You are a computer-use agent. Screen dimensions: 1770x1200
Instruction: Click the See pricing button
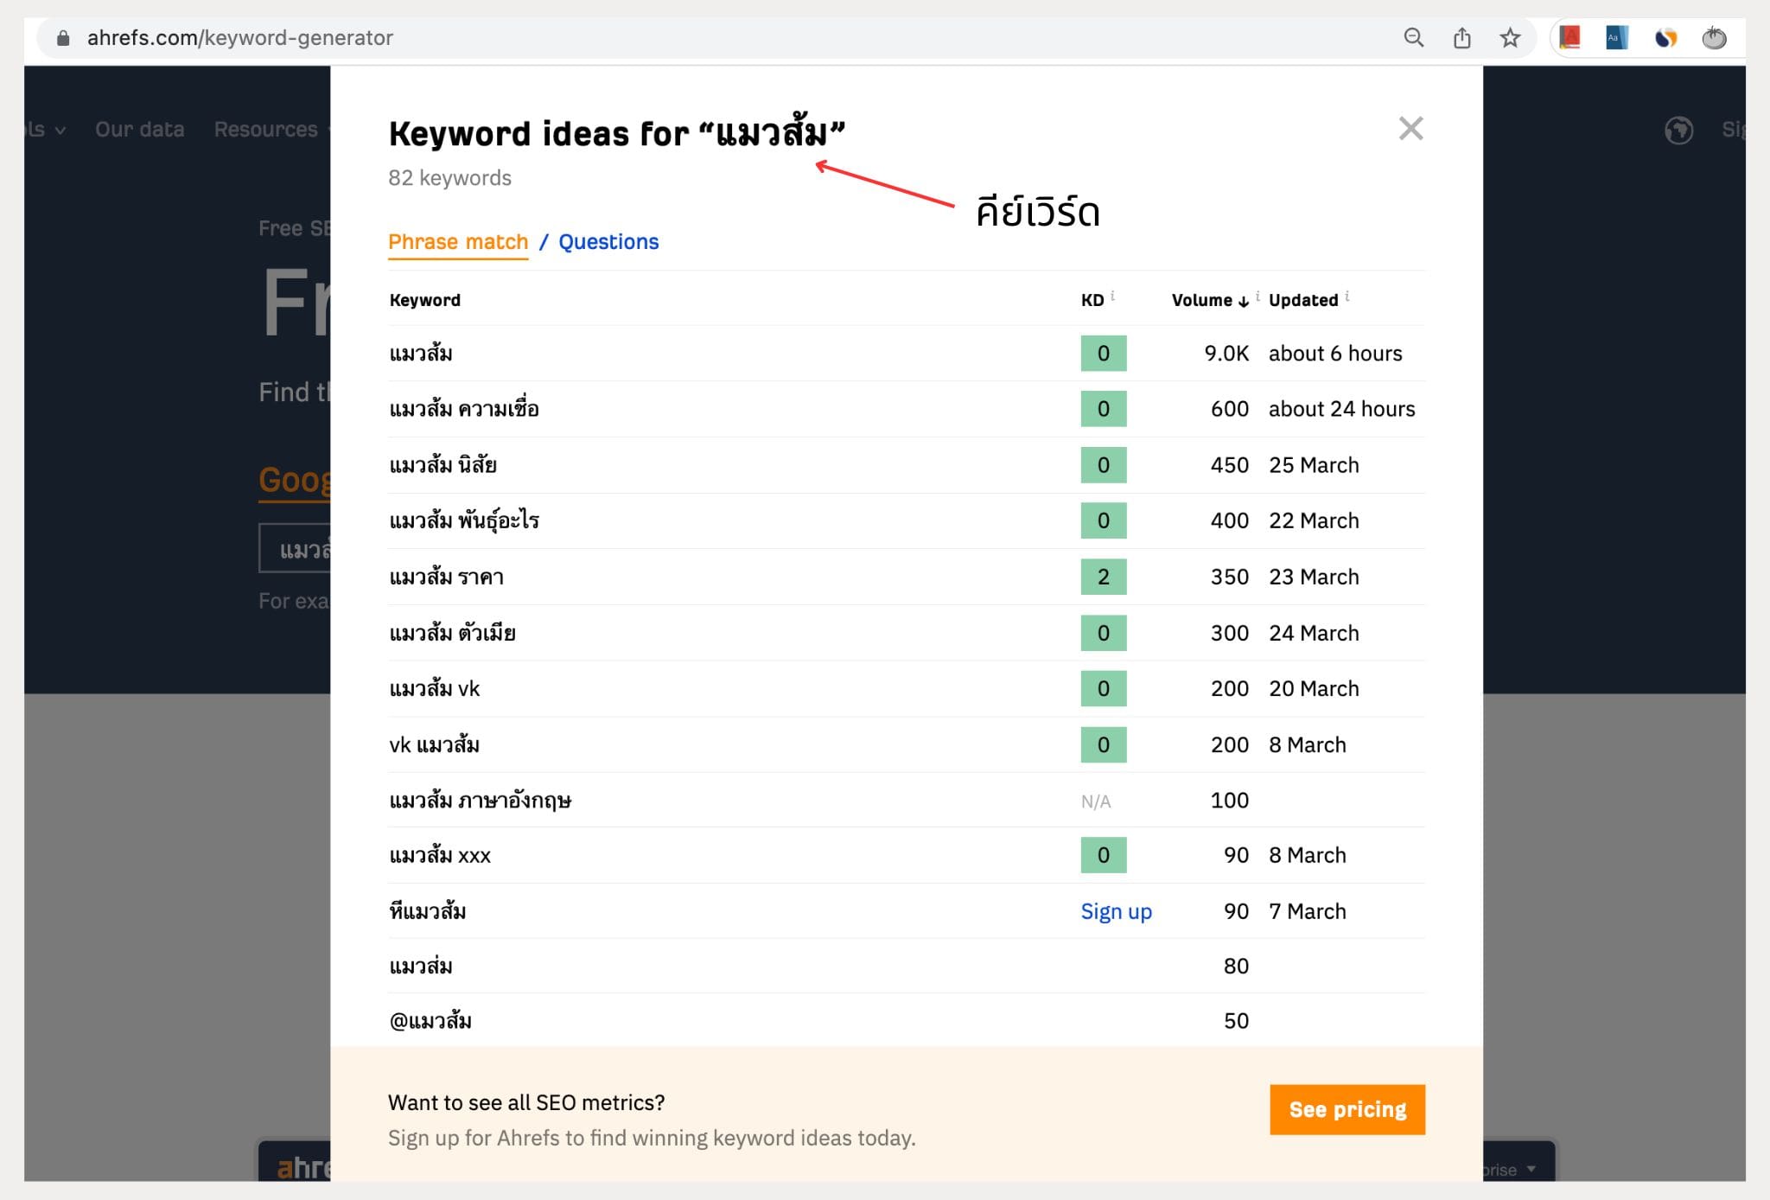(1347, 1109)
